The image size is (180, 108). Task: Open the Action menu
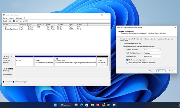click(12, 18)
